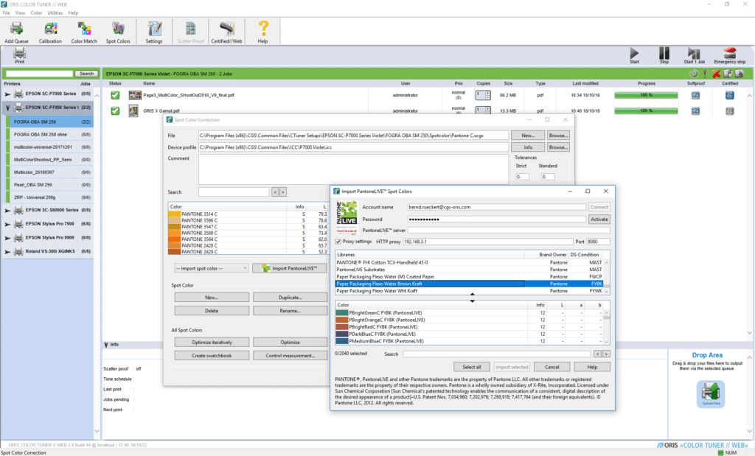Open the Color Match tool
The width and height of the screenshot is (755, 456).
tap(84, 30)
